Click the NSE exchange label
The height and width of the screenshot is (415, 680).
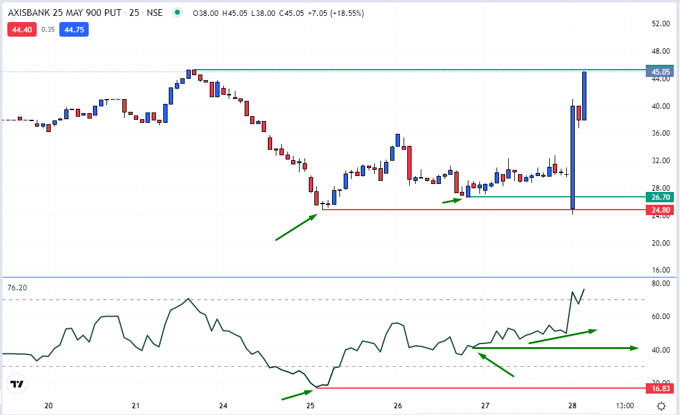point(154,13)
